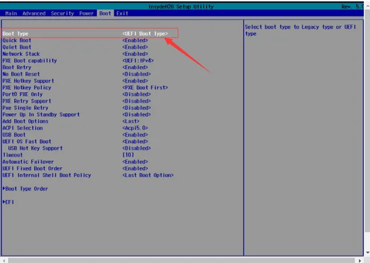
Task: Select the PXE Retry Support label
Action: [x=27, y=101]
